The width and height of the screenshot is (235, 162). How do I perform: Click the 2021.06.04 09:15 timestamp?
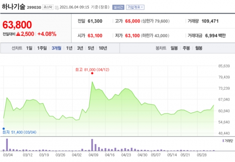[x=74, y=7]
